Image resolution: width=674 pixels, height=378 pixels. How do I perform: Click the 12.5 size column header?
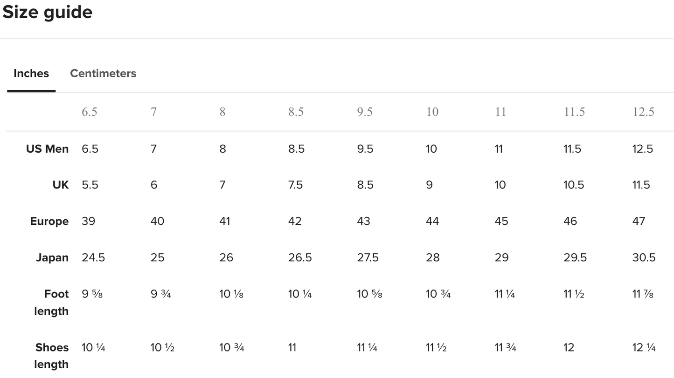(x=643, y=112)
